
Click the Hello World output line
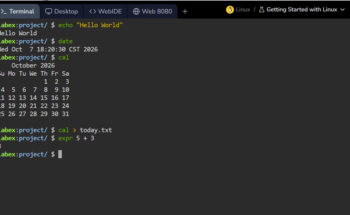coord(18,33)
